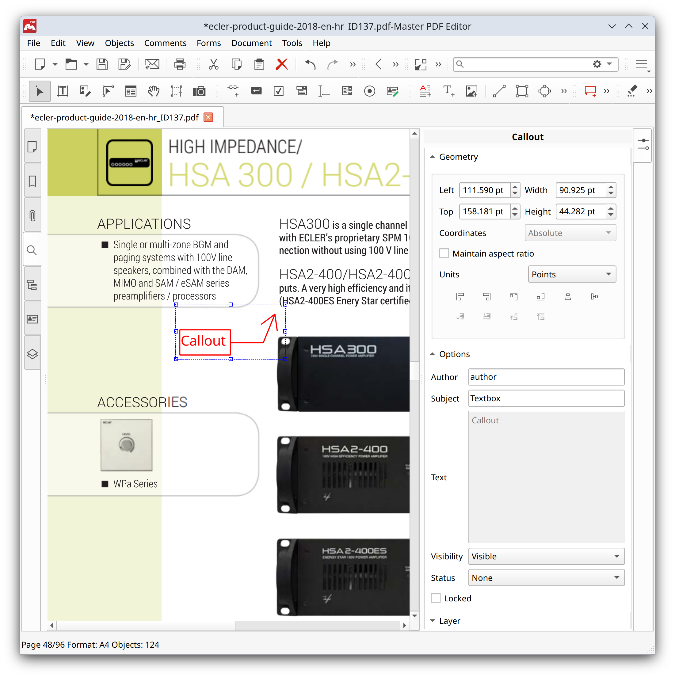Expand the Layer section
This screenshot has width=675, height=678.
433,620
